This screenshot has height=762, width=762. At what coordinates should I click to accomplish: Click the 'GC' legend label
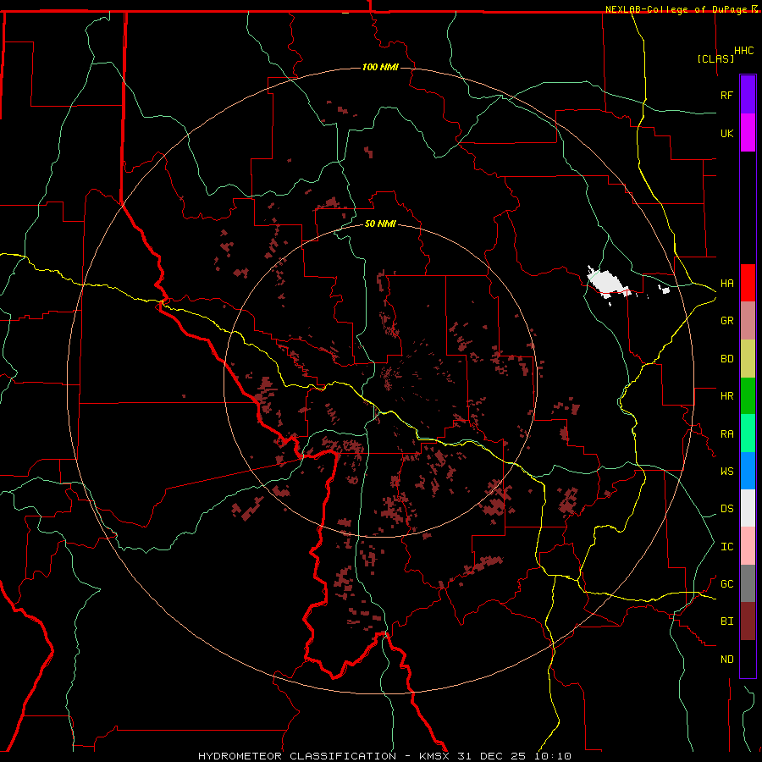point(726,584)
